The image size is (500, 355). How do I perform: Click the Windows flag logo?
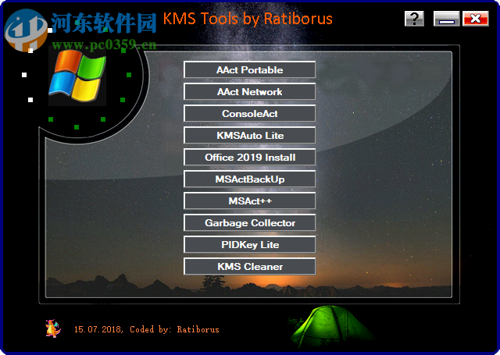pos(77,76)
